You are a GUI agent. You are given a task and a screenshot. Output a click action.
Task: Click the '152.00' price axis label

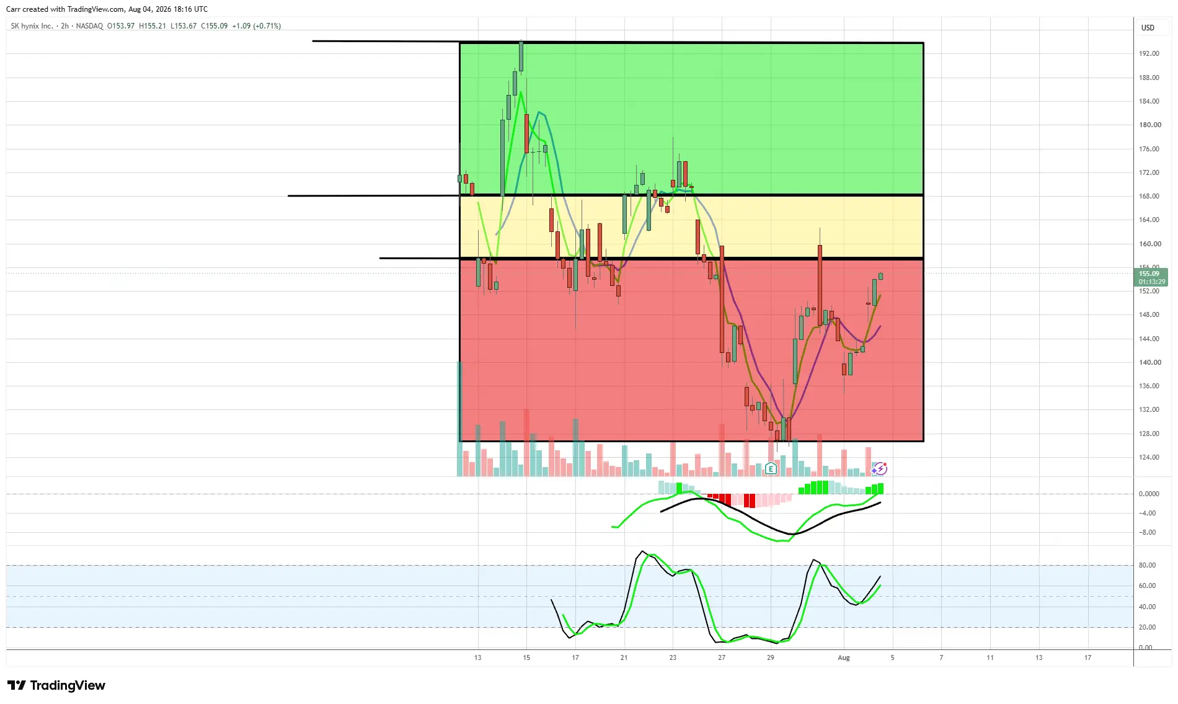1149,291
